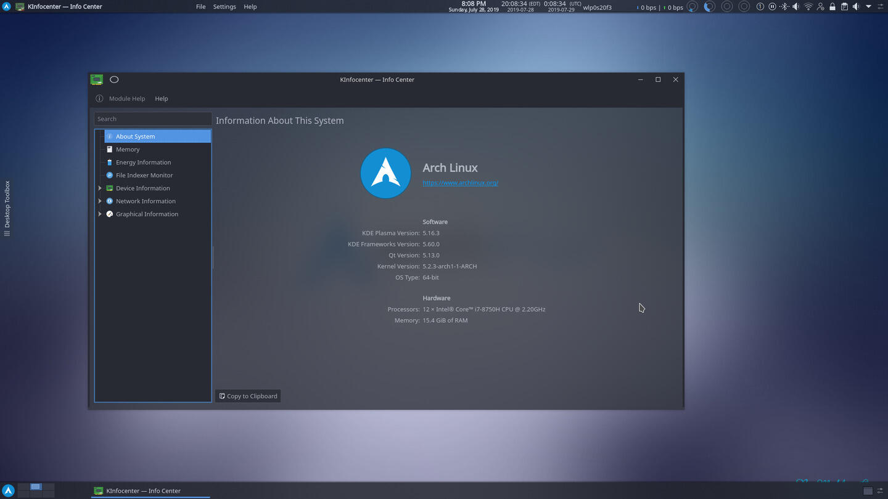
Task: Expand the Graphical Information tree arrow
Action: pyautogui.click(x=100, y=214)
